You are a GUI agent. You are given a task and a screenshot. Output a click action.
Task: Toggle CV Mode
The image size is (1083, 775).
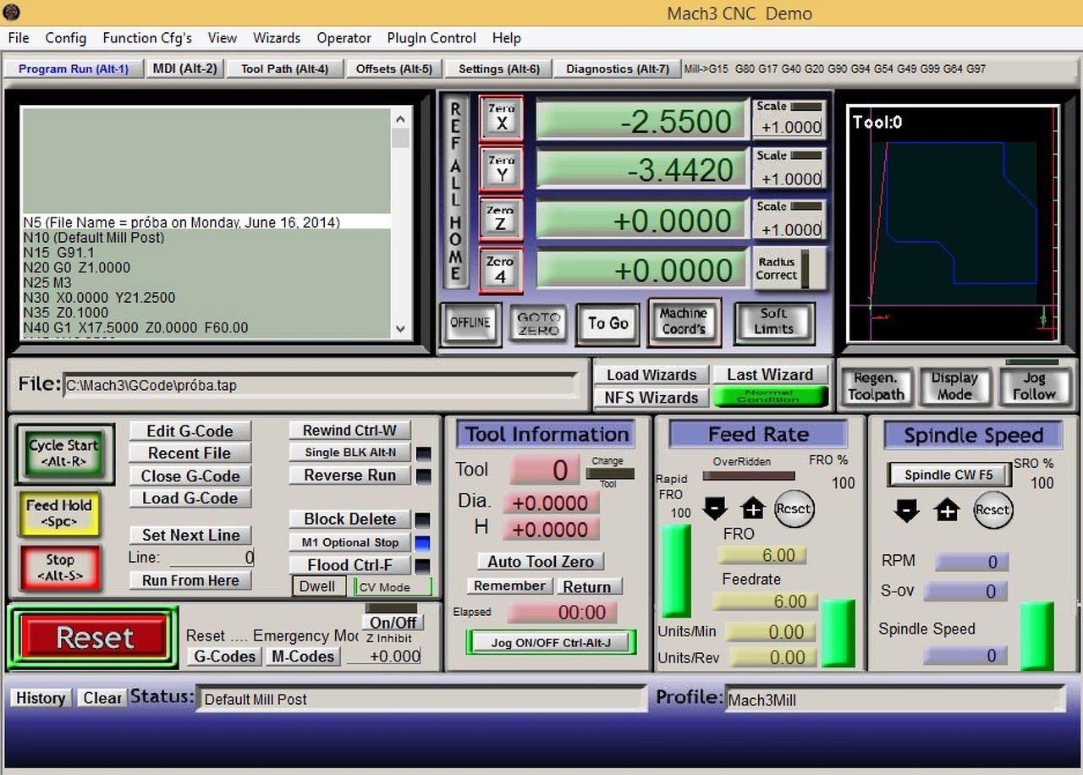393,587
